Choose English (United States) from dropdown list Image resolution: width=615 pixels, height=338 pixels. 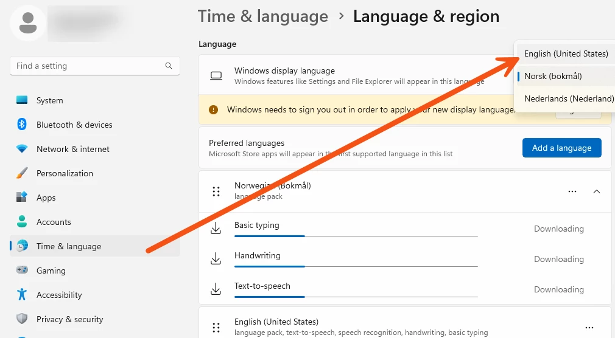pos(566,53)
